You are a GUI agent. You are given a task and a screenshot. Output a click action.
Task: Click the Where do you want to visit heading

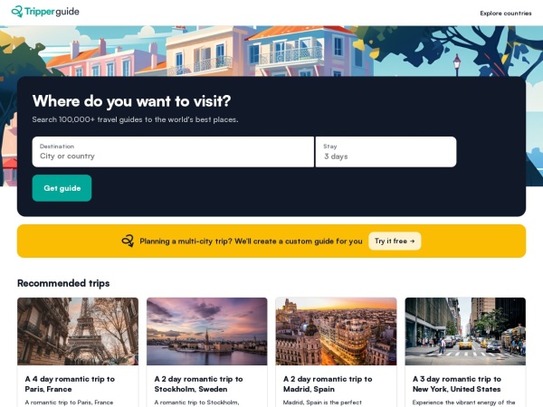click(x=131, y=101)
